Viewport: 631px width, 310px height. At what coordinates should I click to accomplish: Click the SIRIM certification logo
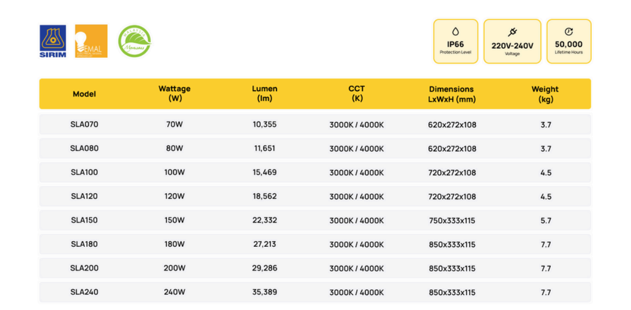pyautogui.click(x=53, y=41)
